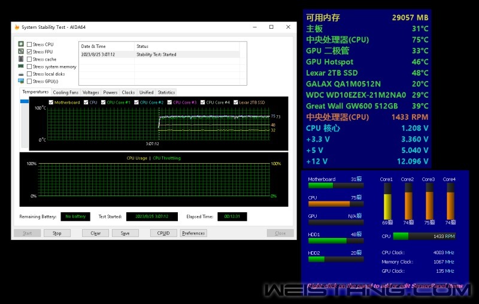Click the Stress CPU chip icon
This screenshot has height=304, width=479.
[x=21, y=44]
